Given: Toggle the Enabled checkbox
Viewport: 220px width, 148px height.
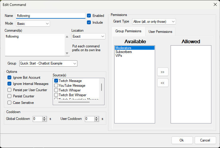Looking at the screenshot, I should 89,16.
